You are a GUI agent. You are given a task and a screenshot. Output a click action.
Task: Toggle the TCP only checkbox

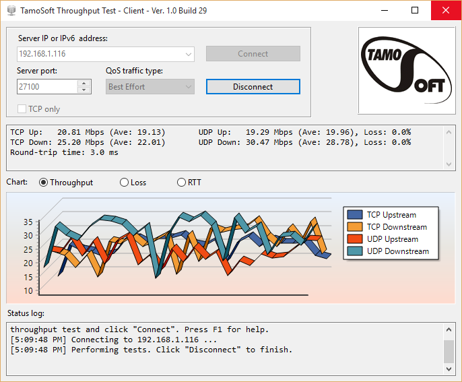pyautogui.click(x=22, y=108)
